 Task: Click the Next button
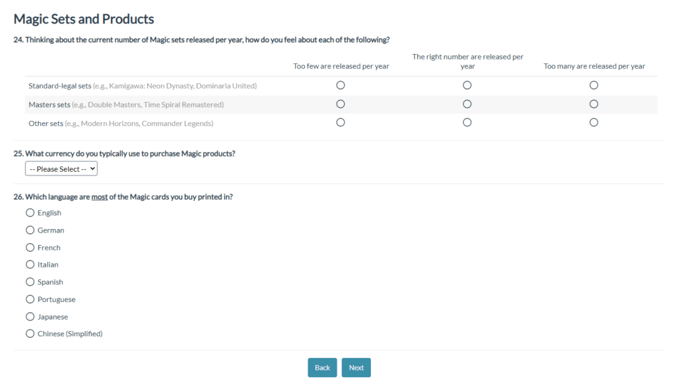pyautogui.click(x=356, y=368)
